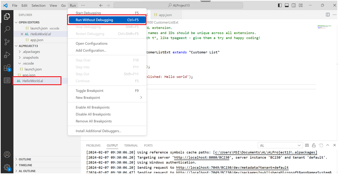Screen dimensions: 338x174
Task: Choose Toggle Breakpoint from Run menu
Action: pos(89,91)
